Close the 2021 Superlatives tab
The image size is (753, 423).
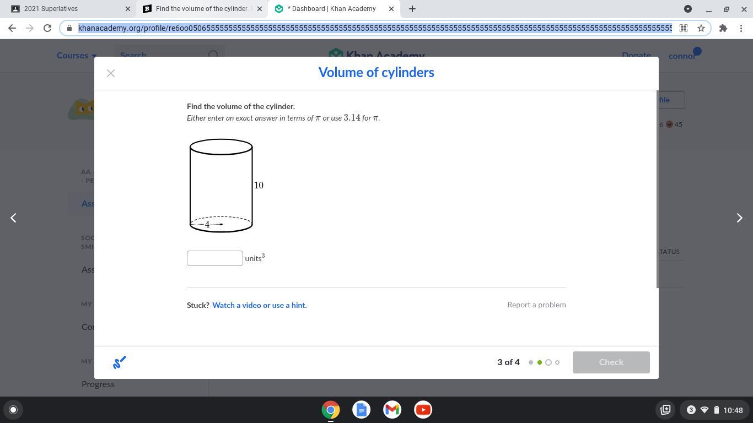point(128,9)
